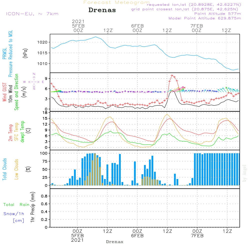The height and width of the screenshot is (250, 250).
Task: Select the '100' cloud percentage tick
Action: click(44, 153)
